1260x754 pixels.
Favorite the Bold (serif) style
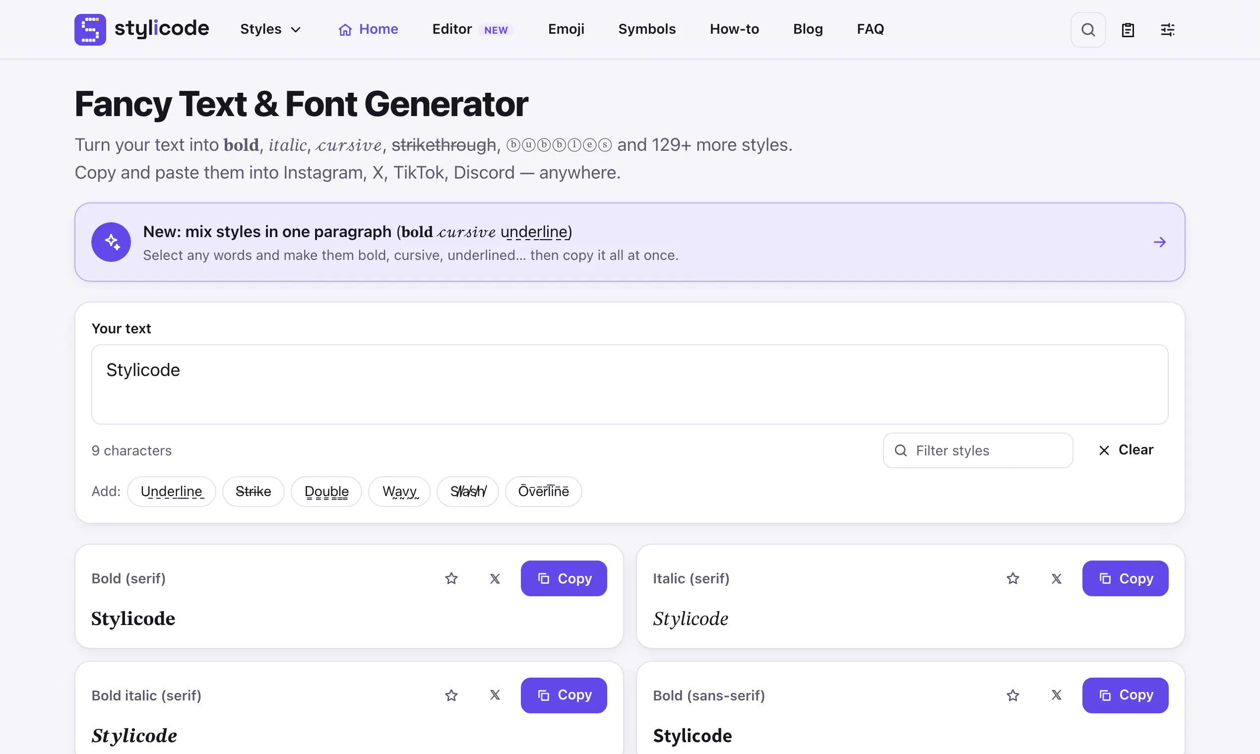click(451, 578)
